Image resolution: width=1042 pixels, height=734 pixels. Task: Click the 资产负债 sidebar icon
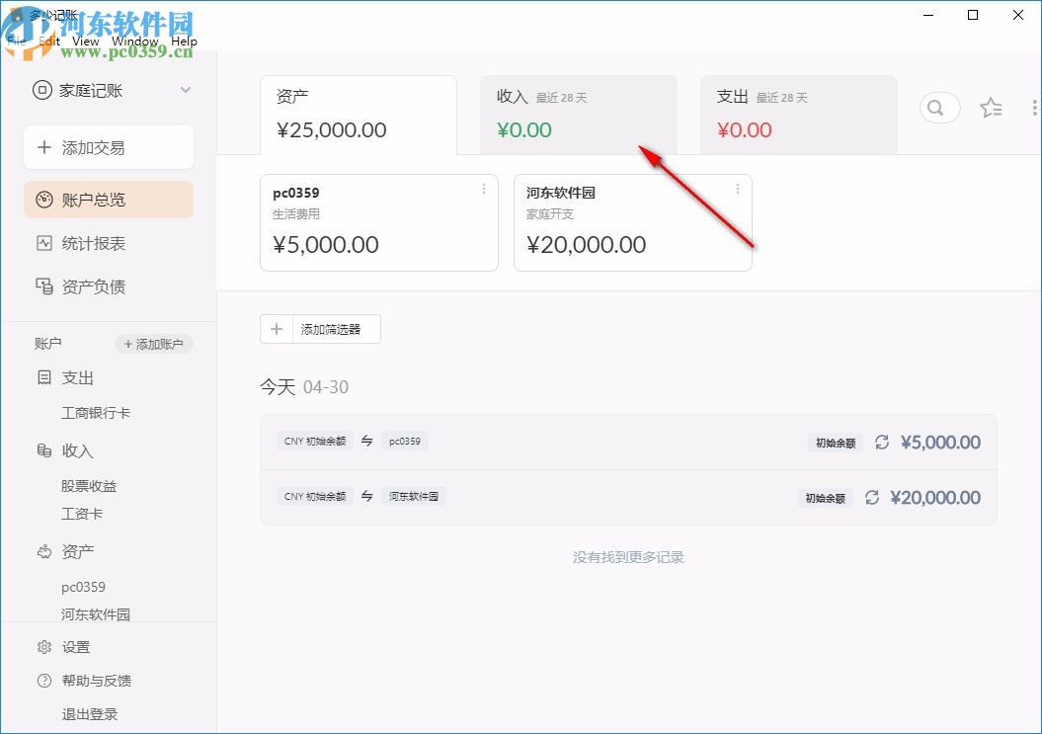coord(43,286)
